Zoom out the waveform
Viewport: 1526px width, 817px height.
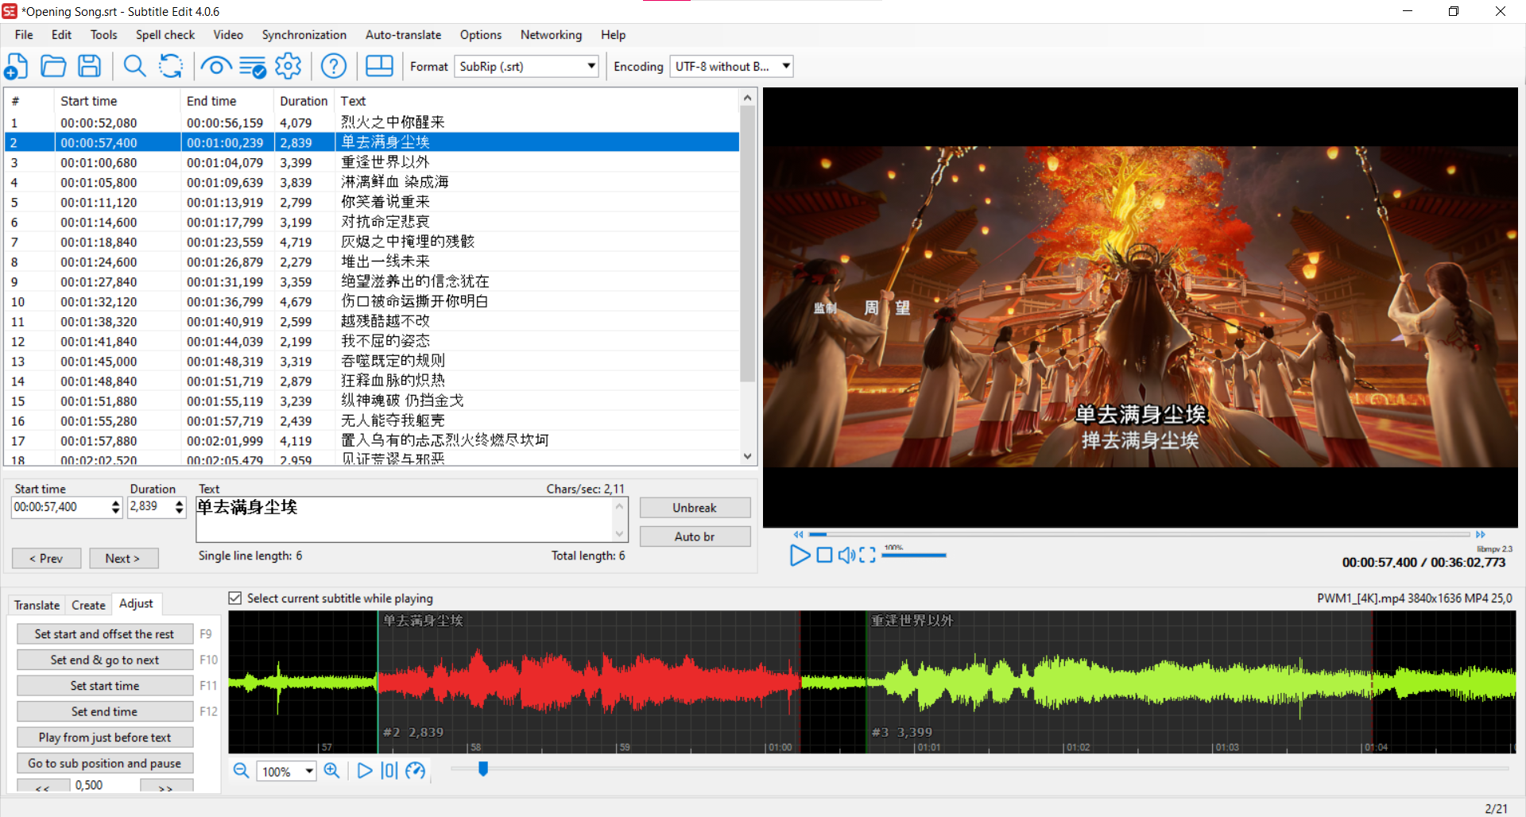click(x=241, y=771)
